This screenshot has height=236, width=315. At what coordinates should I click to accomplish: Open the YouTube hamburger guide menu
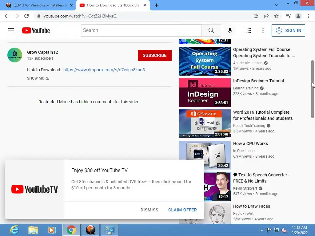coord(11,30)
